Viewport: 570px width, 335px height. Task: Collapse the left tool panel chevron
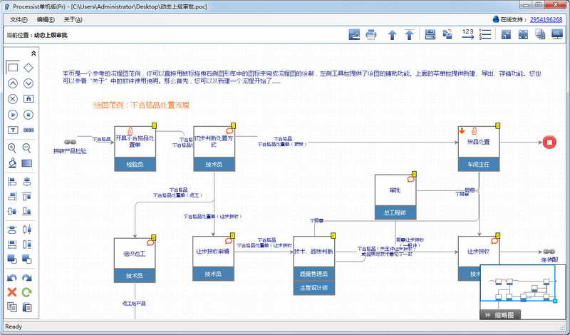[33, 53]
